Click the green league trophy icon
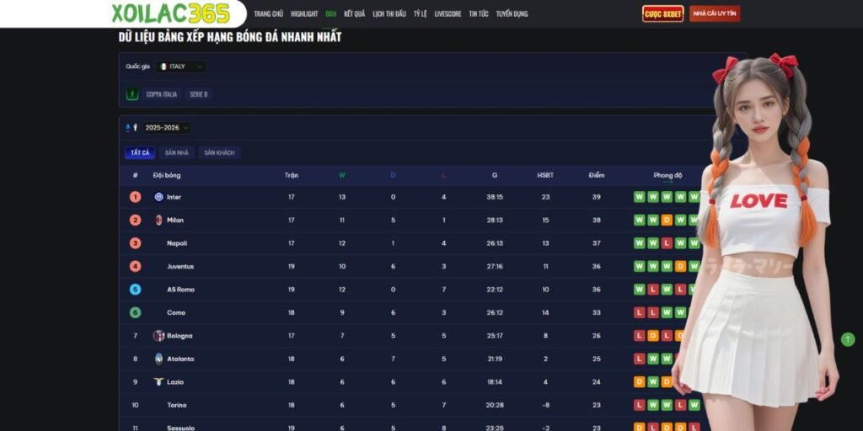The image size is (863, 431). (x=131, y=94)
